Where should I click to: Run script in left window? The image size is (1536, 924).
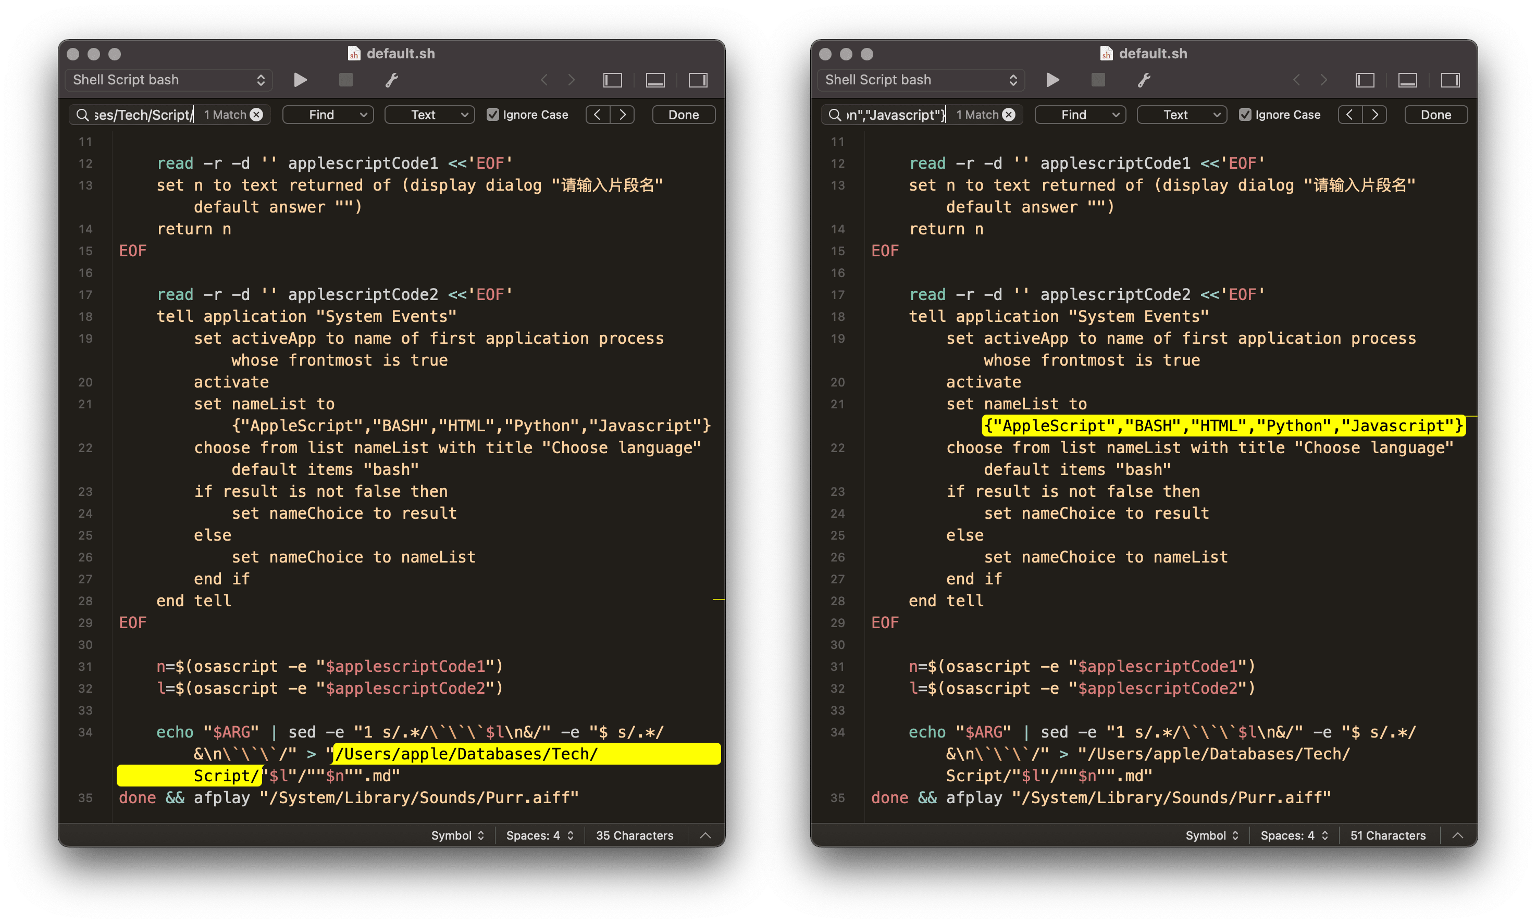300,80
